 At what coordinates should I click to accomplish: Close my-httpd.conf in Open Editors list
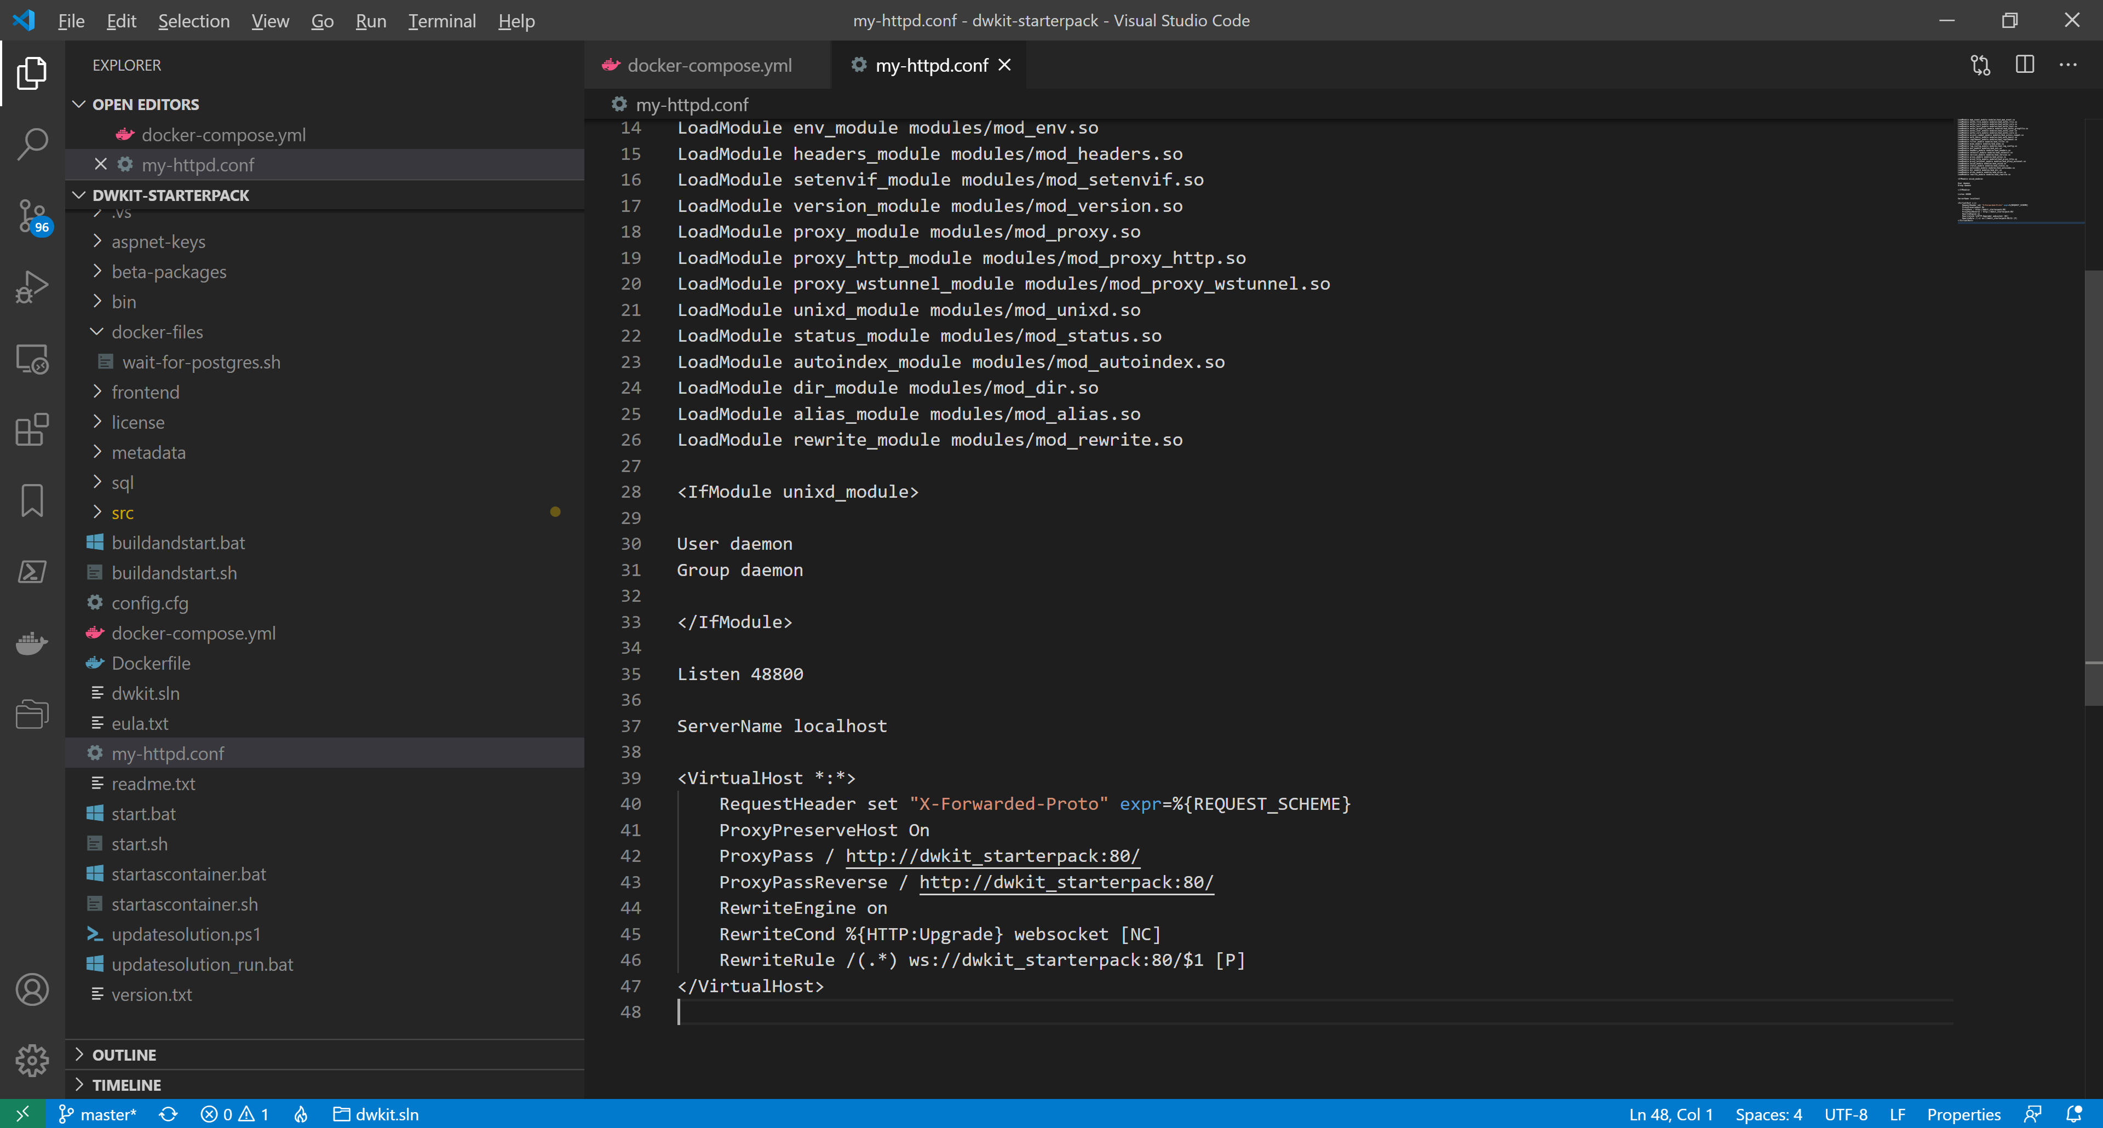pyautogui.click(x=100, y=164)
